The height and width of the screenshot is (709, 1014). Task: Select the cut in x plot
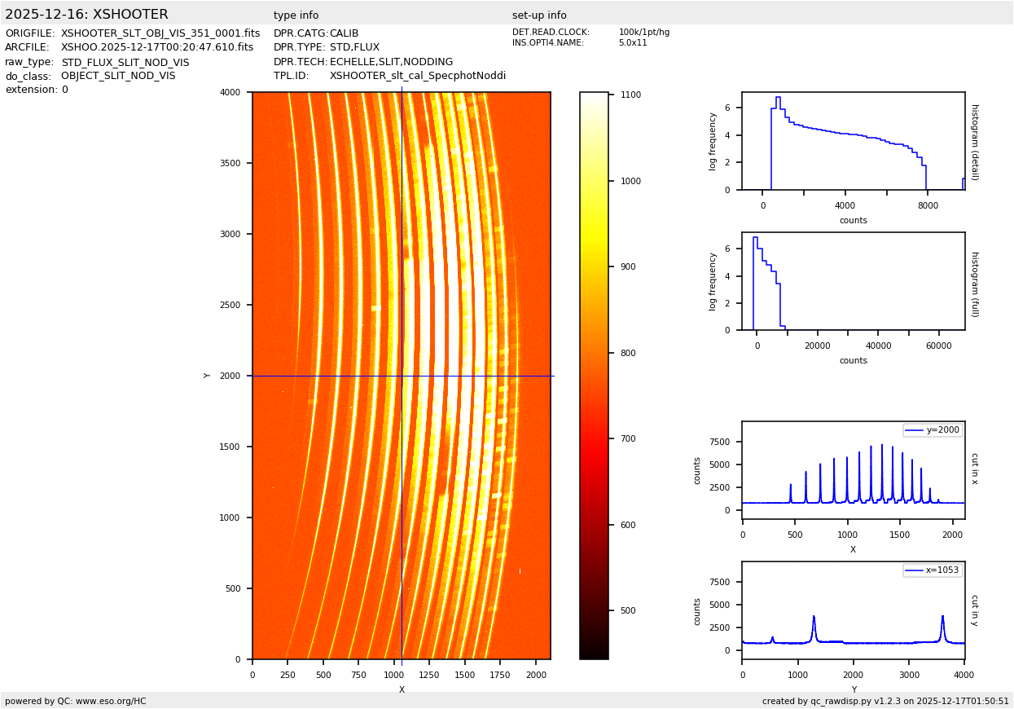click(x=853, y=470)
